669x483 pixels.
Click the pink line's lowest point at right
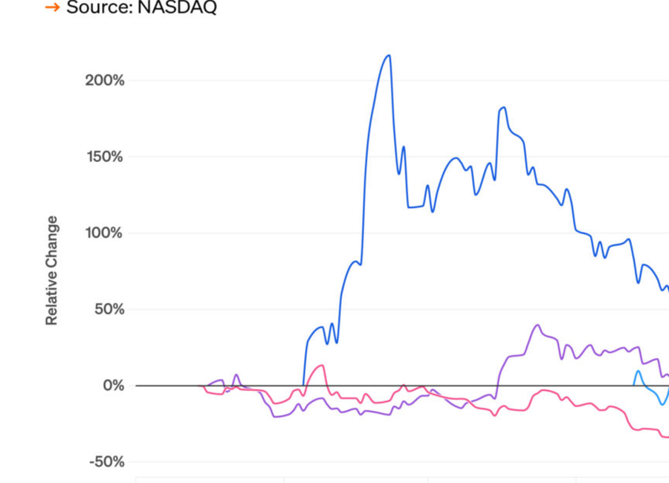pos(665,437)
